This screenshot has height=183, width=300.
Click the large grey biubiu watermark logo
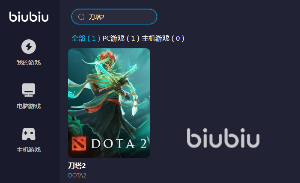pos(223,138)
